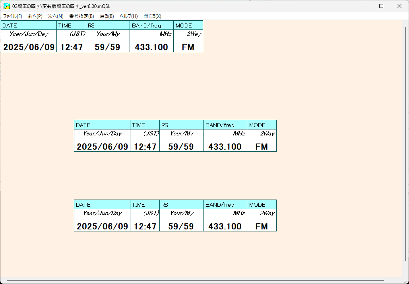The image size is (409, 284).
Task: Select 閉じる(X) in the menu bar
Action: pos(152,16)
